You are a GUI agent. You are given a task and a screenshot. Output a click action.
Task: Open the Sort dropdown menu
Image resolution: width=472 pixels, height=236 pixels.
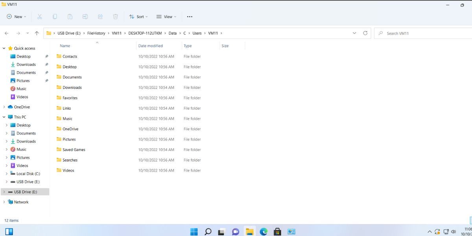pos(138,17)
